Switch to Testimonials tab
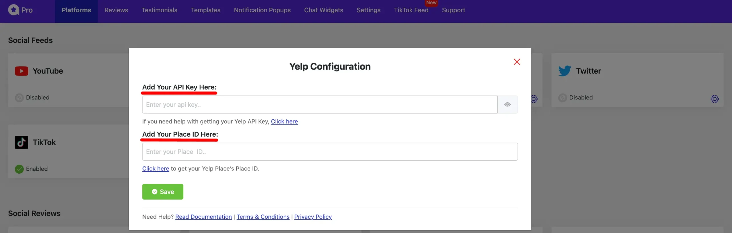 159,10
